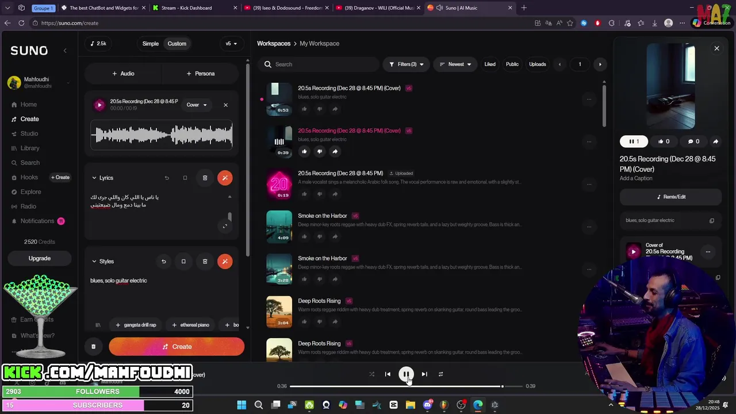This screenshot has height=414, width=736.
Task: Switch to Simple creation mode
Action: (151, 44)
